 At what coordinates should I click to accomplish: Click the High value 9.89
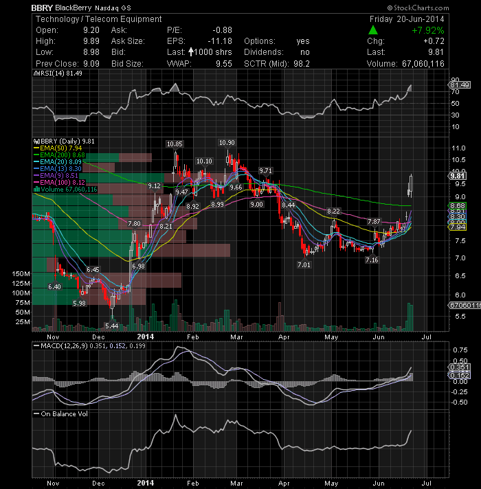(x=91, y=41)
